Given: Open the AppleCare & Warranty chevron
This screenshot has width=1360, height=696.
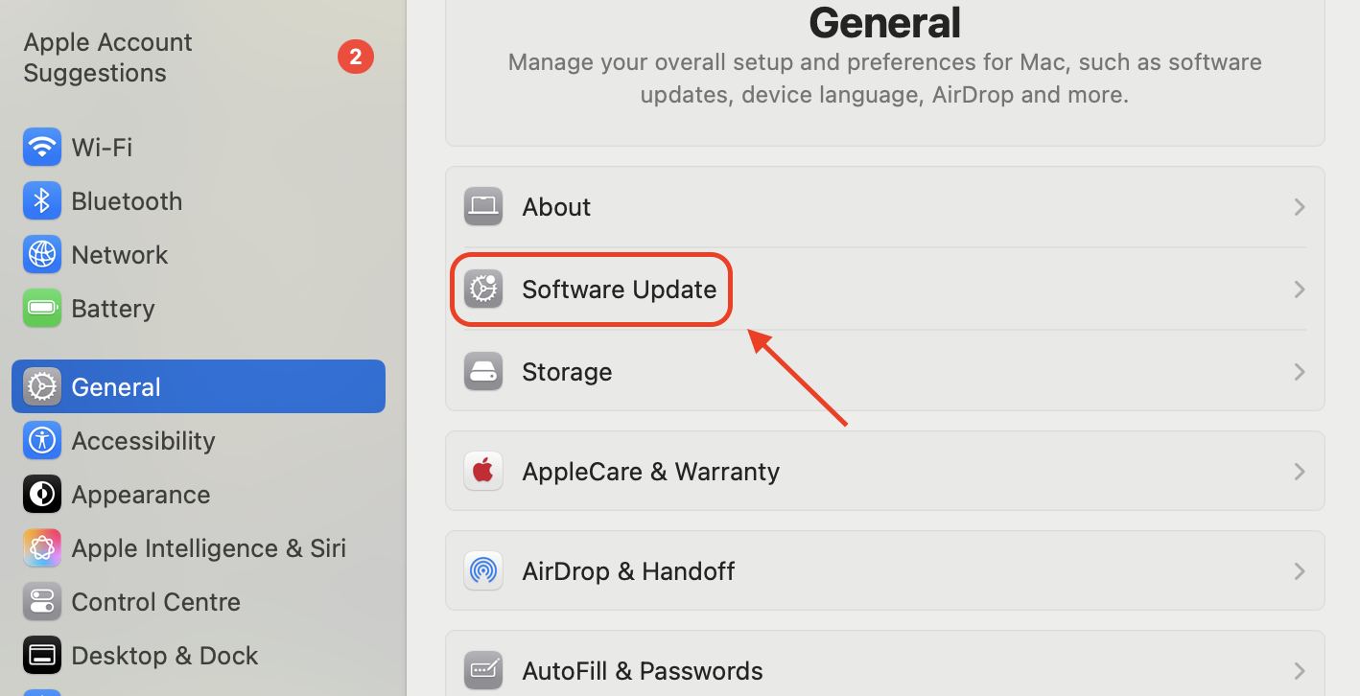Looking at the screenshot, I should [x=1300, y=471].
